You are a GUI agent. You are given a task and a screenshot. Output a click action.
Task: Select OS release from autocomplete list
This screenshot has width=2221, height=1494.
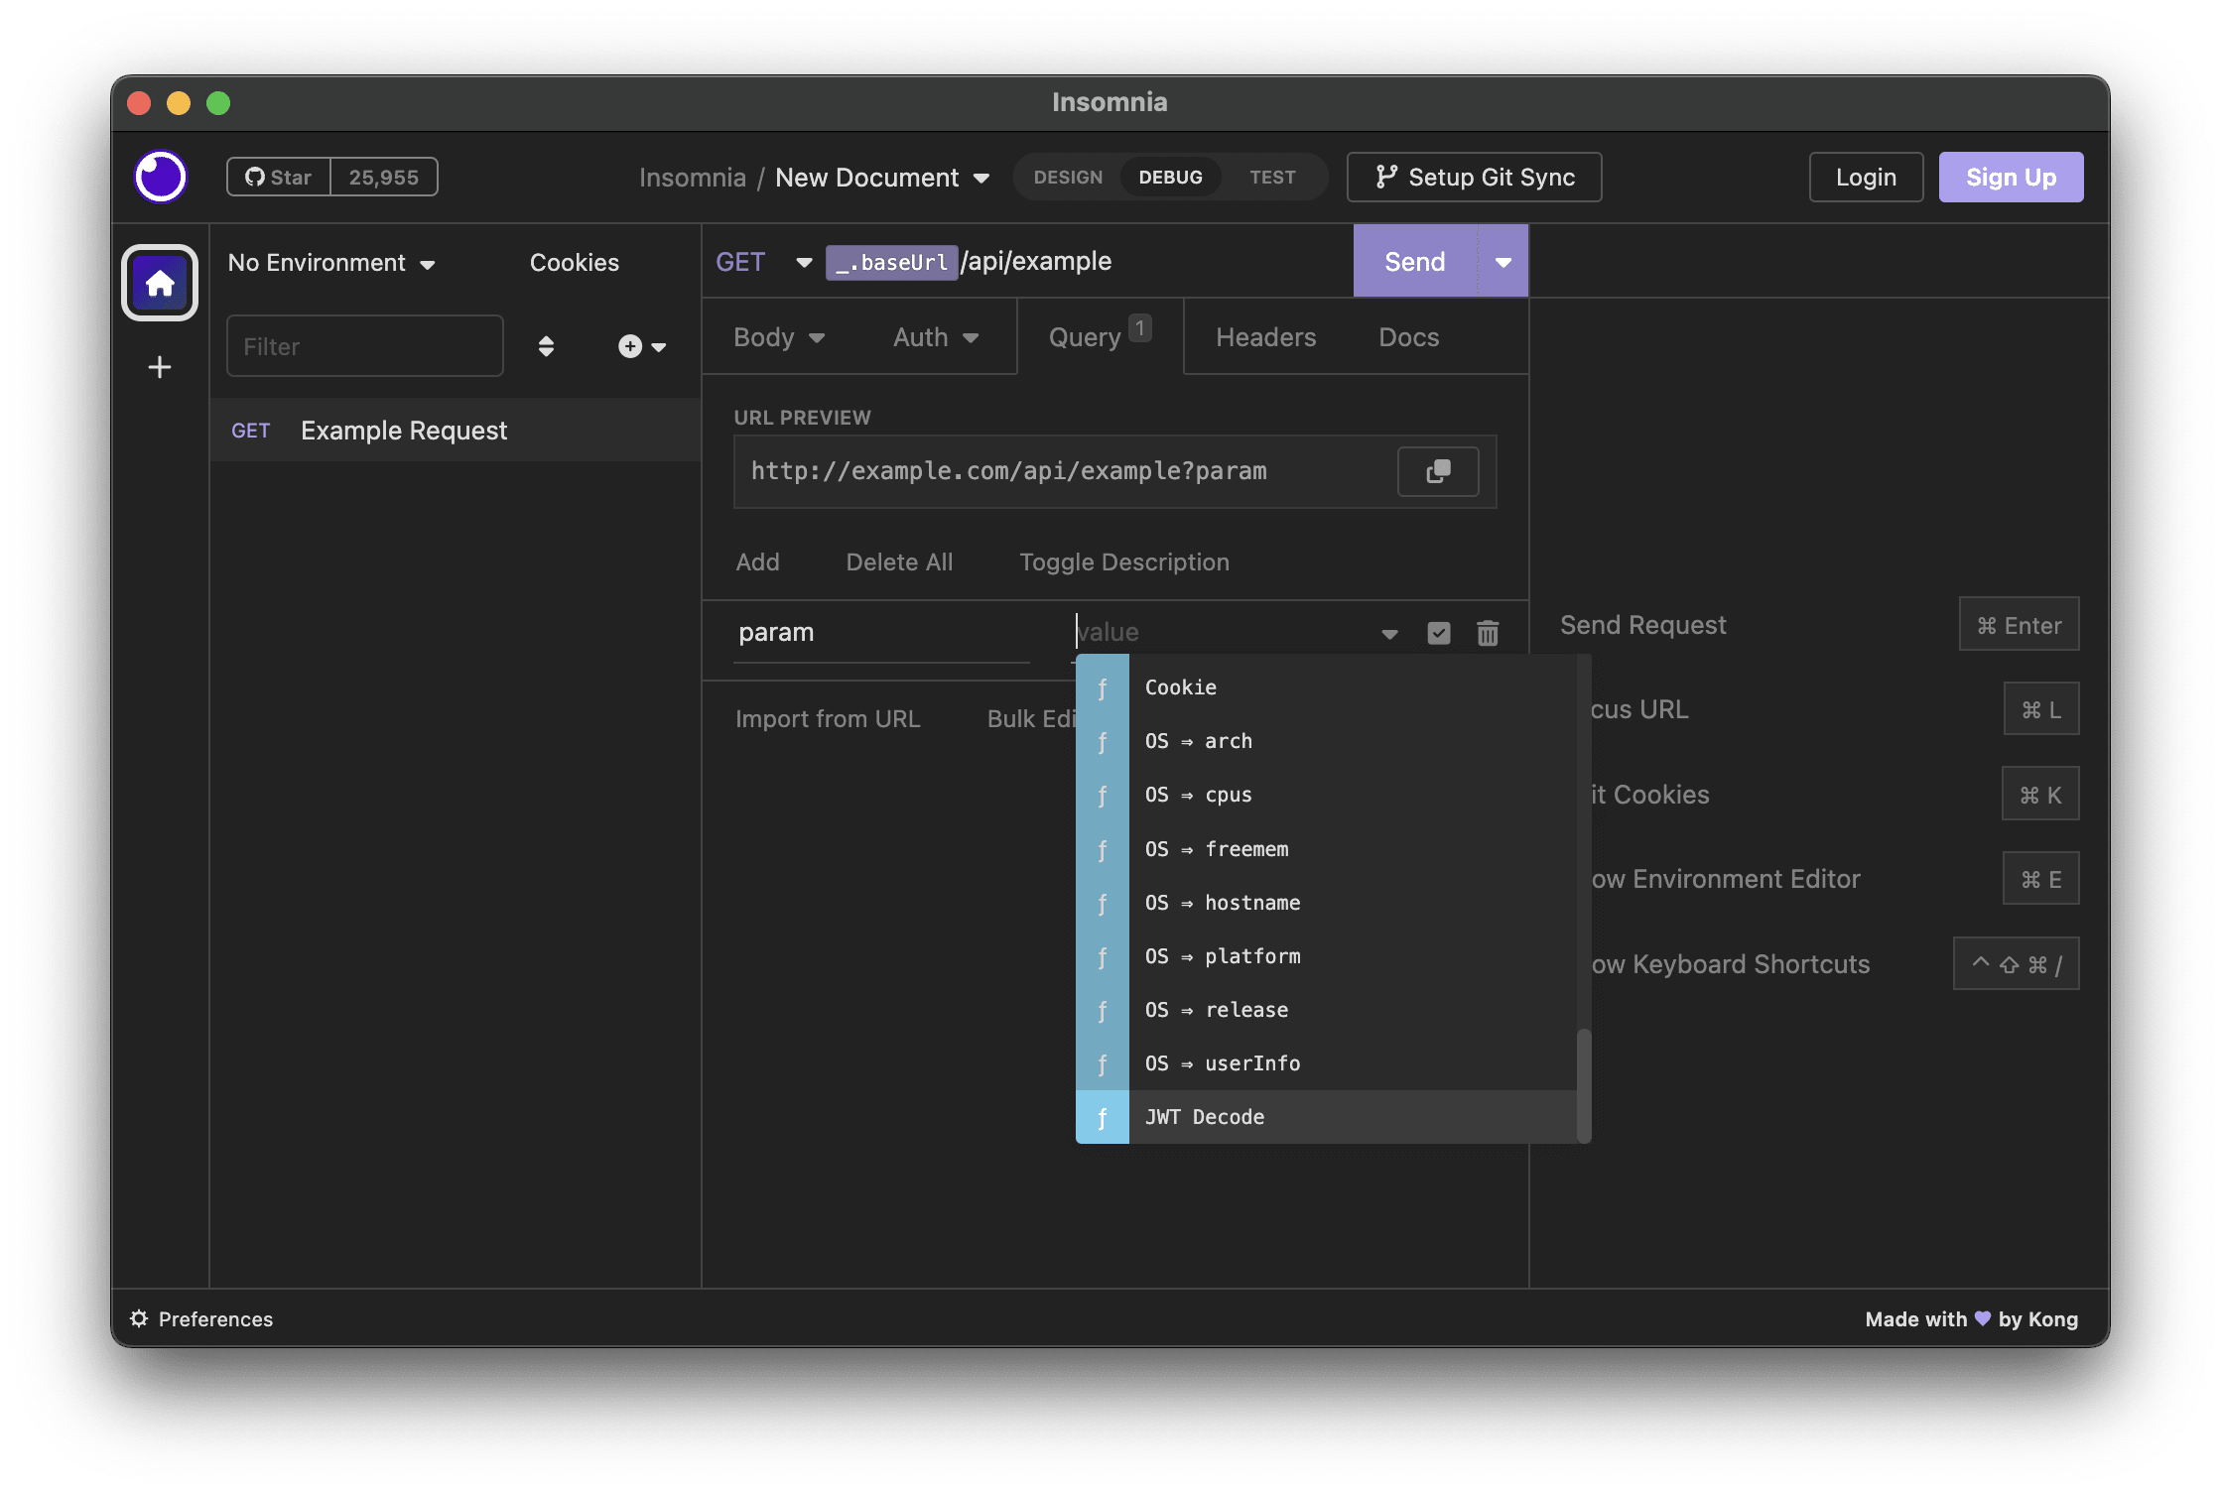point(1326,1010)
